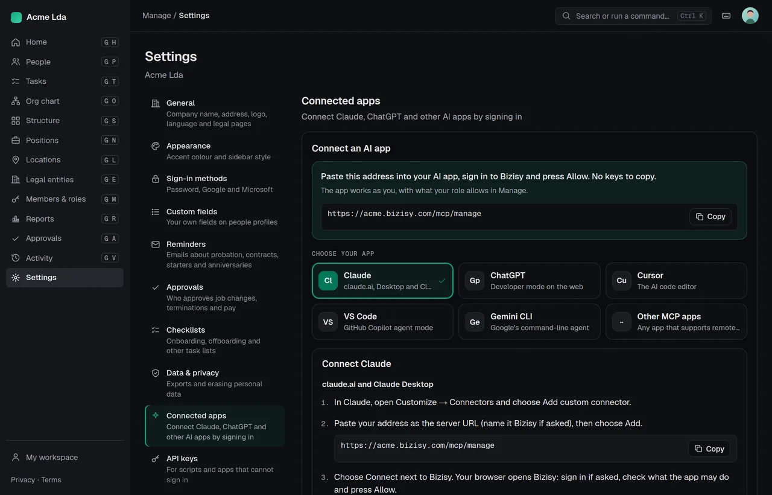Click the Legal entities building icon

coord(16,179)
